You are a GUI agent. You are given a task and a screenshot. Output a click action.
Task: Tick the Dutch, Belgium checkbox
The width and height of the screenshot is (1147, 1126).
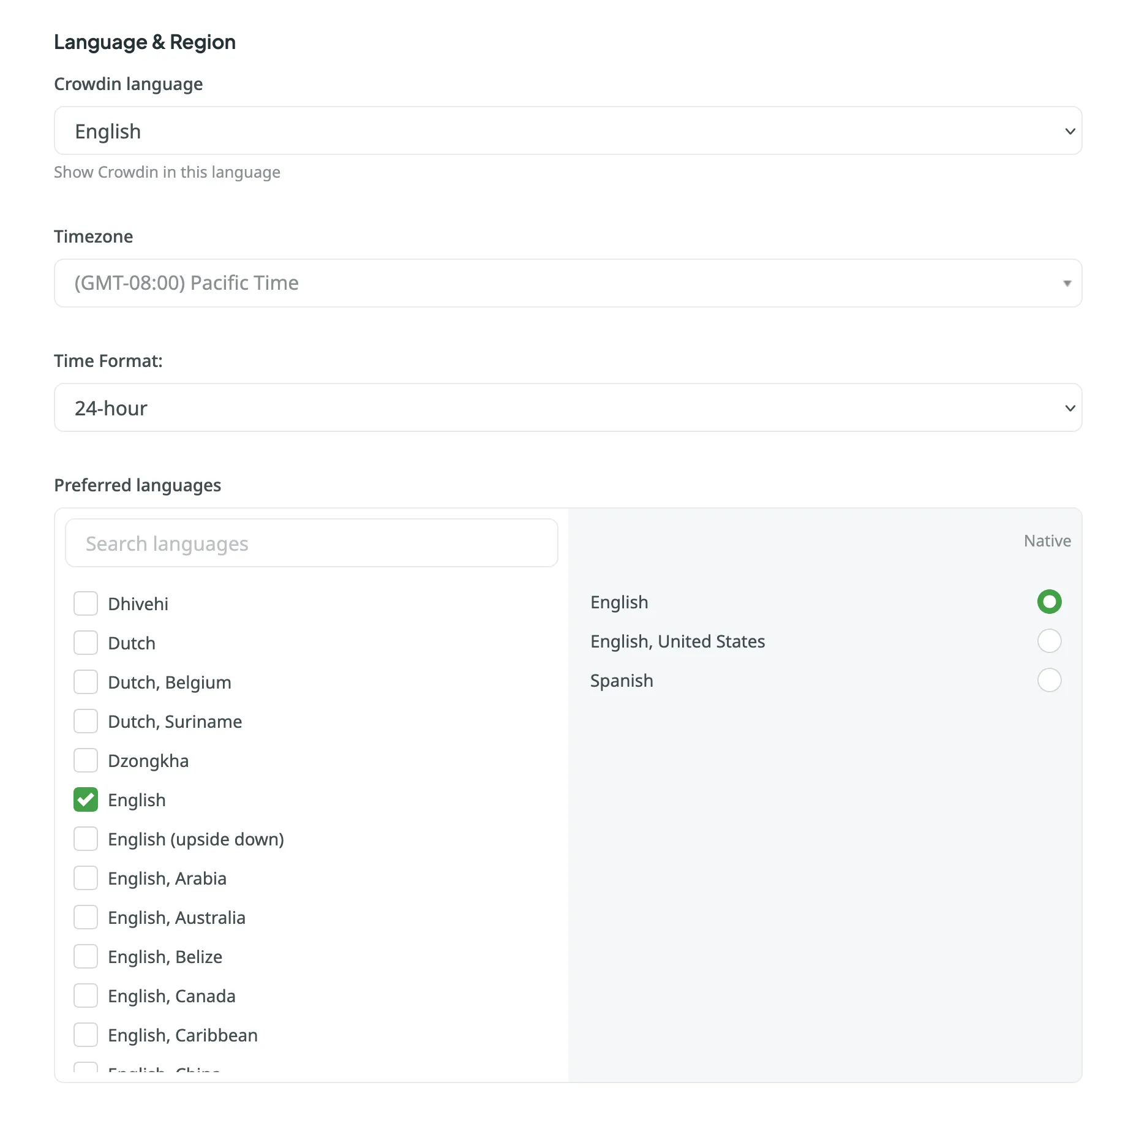pos(86,682)
